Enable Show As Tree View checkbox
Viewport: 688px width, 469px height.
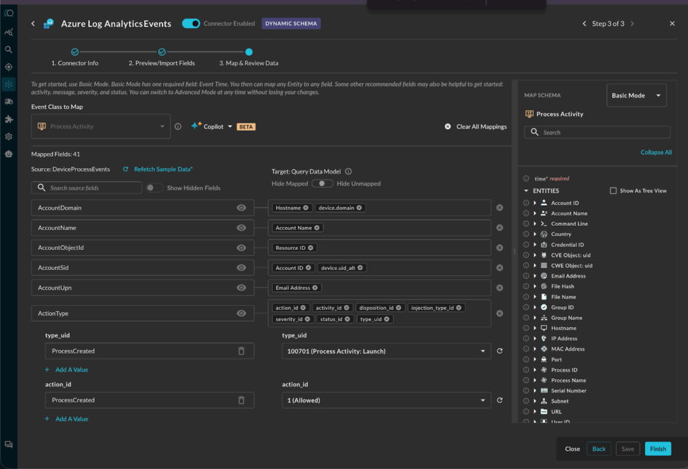coord(613,191)
